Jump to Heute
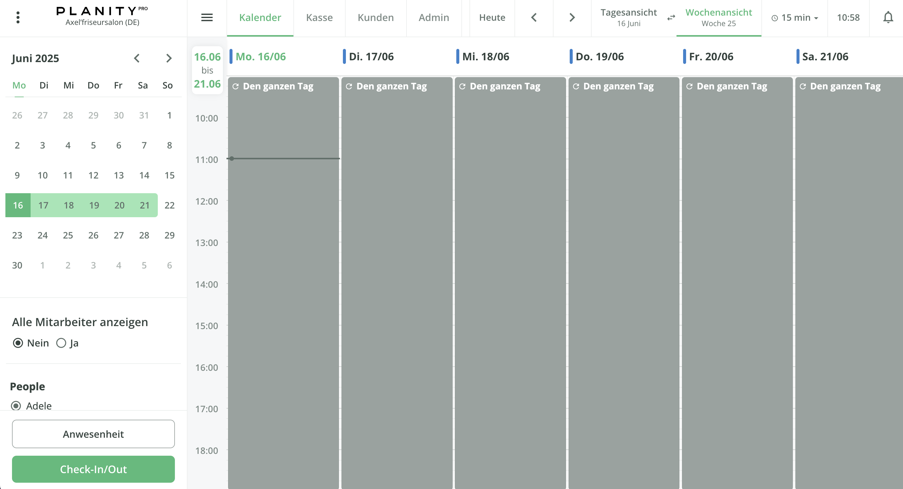 [x=492, y=17]
